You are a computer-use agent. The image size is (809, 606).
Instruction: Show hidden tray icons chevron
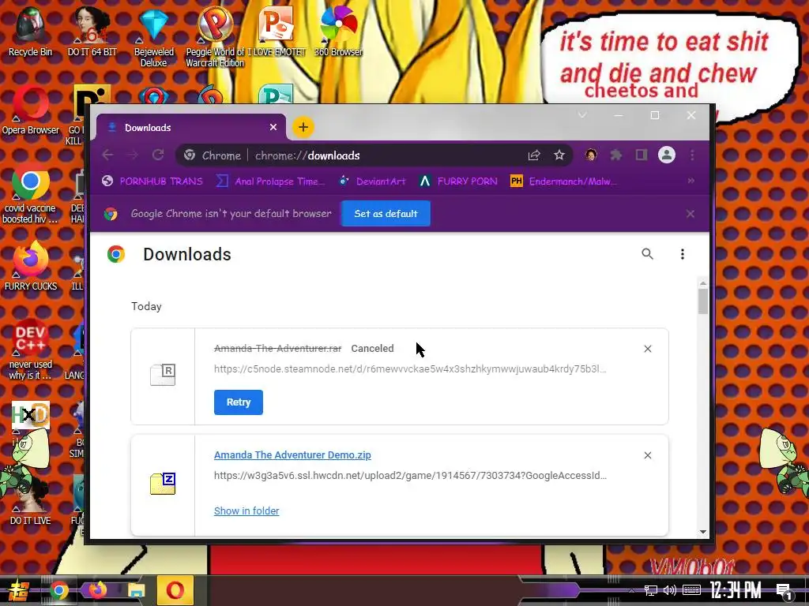633,590
